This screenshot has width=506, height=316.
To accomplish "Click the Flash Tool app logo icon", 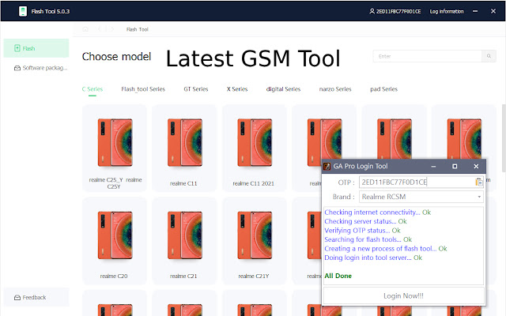I will [x=23, y=11].
